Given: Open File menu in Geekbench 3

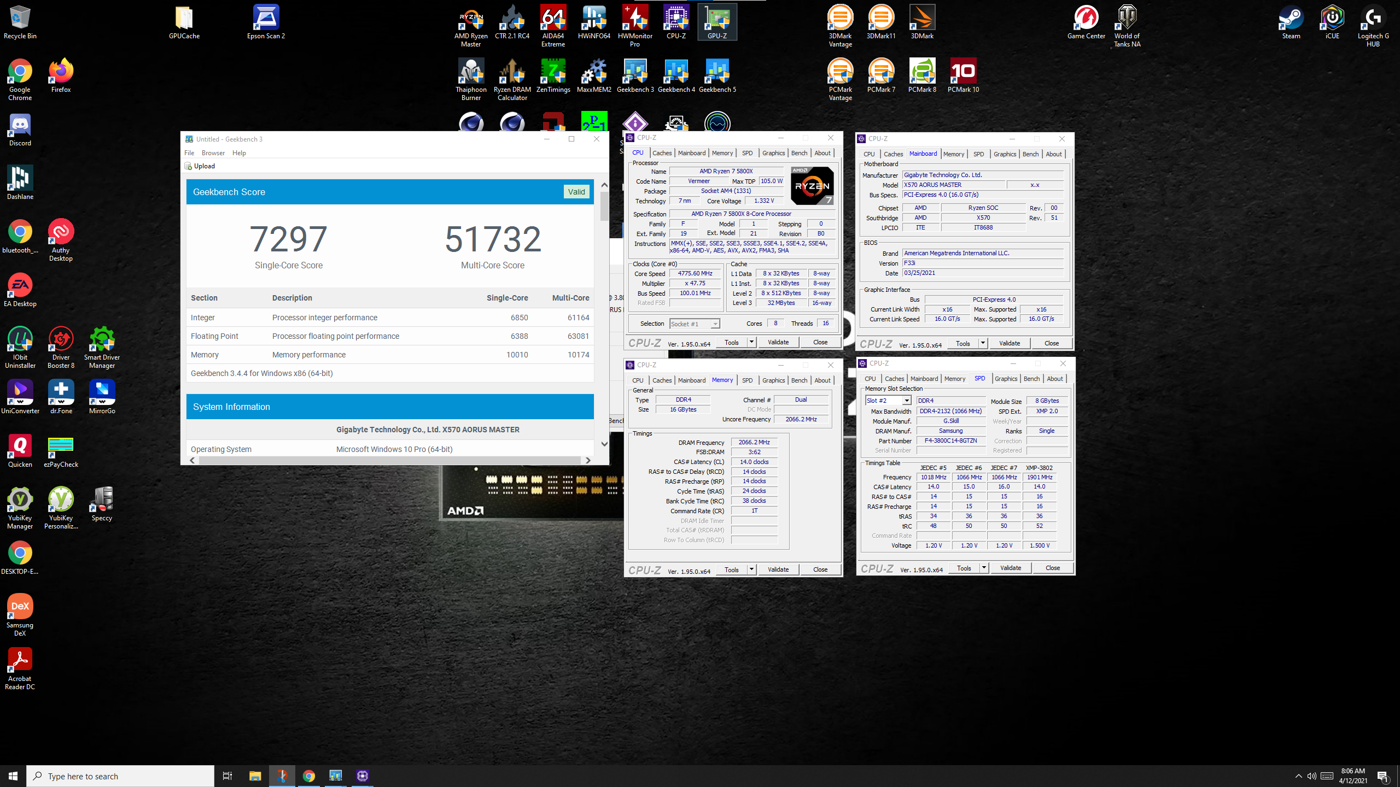Looking at the screenshot, I should click(x=189, y=153).
